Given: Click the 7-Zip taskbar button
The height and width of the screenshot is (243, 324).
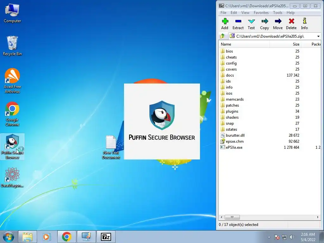Looking at the screenshot, I should pyautogui.click(x=106, y=237).
